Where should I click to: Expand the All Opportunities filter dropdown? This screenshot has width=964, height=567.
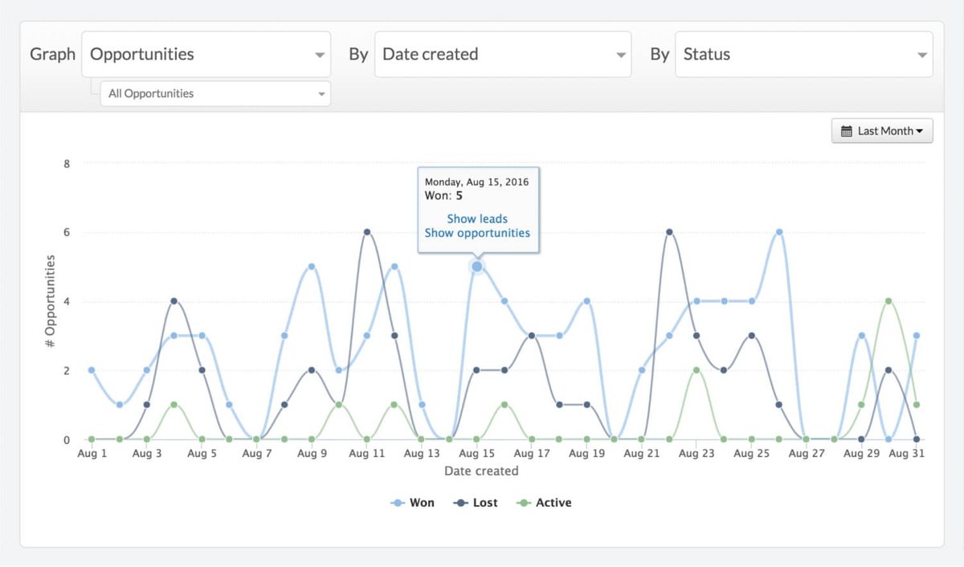pos(215,93)
